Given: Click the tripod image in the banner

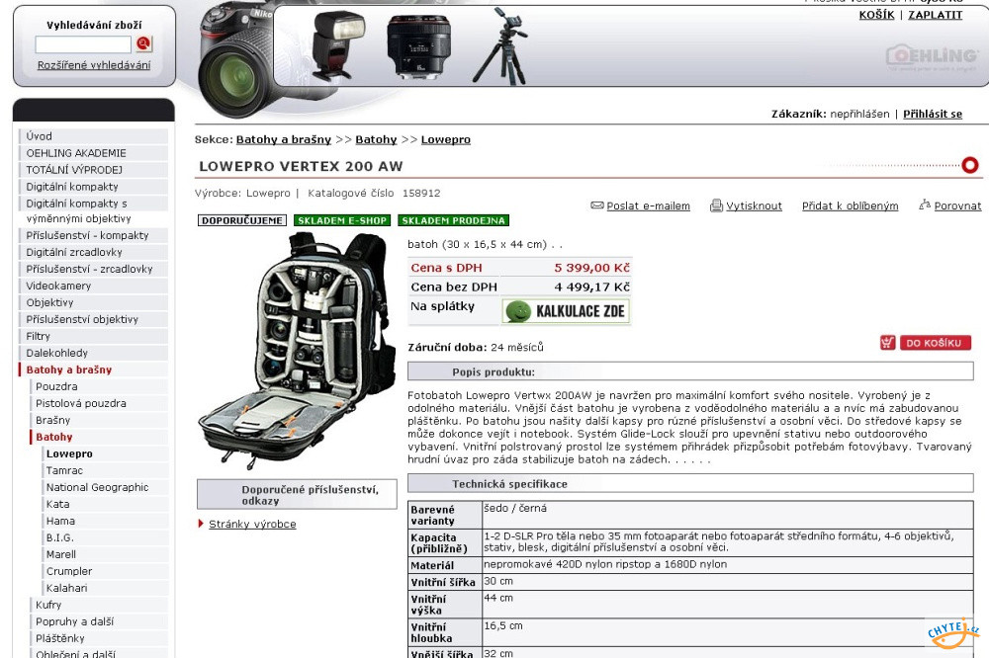Looking at the screenshot, I should 499,45.
